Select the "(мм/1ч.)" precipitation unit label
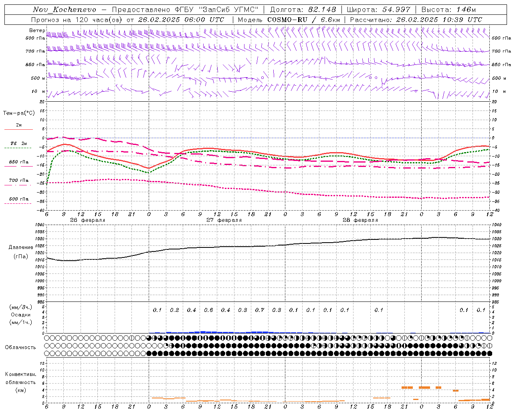 (x=21, y=322)
